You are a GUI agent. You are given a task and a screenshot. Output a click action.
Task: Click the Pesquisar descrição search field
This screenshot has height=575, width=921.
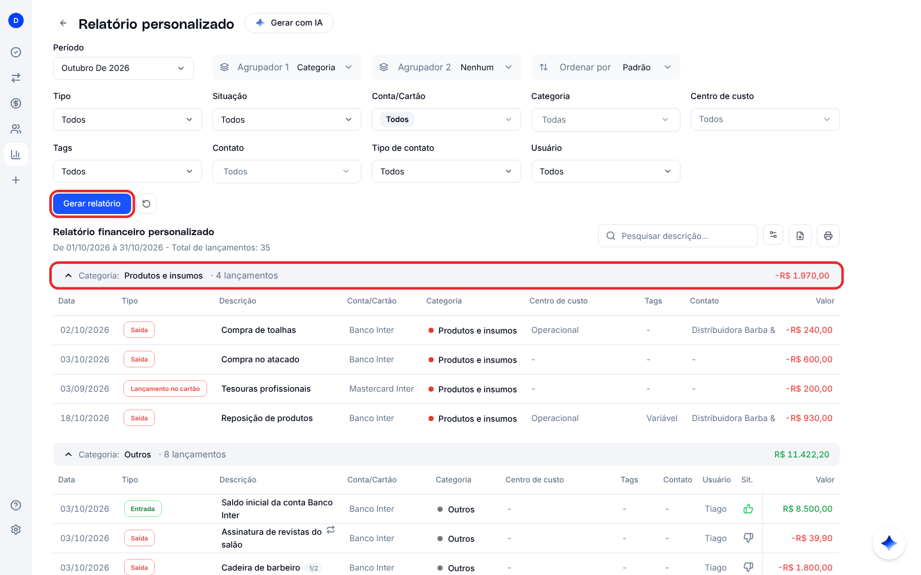[x=678, y=236]
